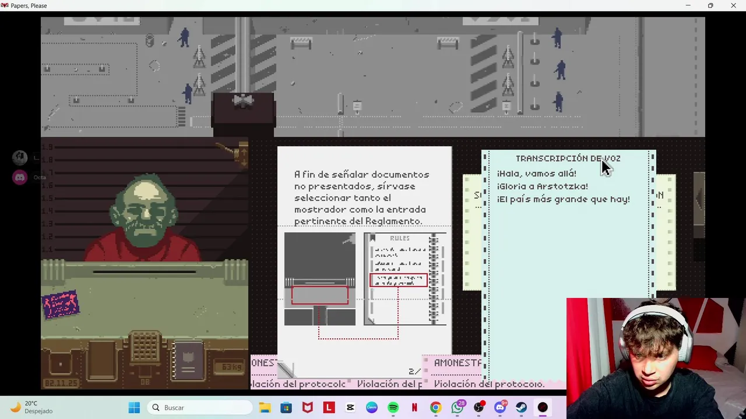Open the Windows Start menu
The height and width of the screenshot is (419, 746).
pos(134,407)
